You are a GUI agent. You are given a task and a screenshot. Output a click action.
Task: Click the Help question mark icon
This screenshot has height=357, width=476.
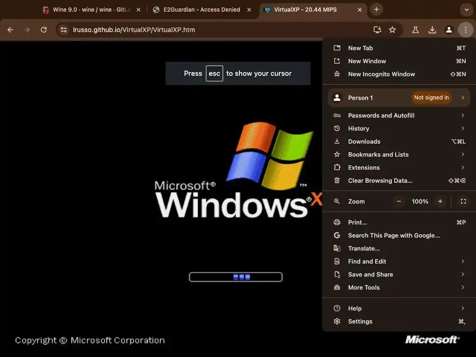click(x=337, y=309)
